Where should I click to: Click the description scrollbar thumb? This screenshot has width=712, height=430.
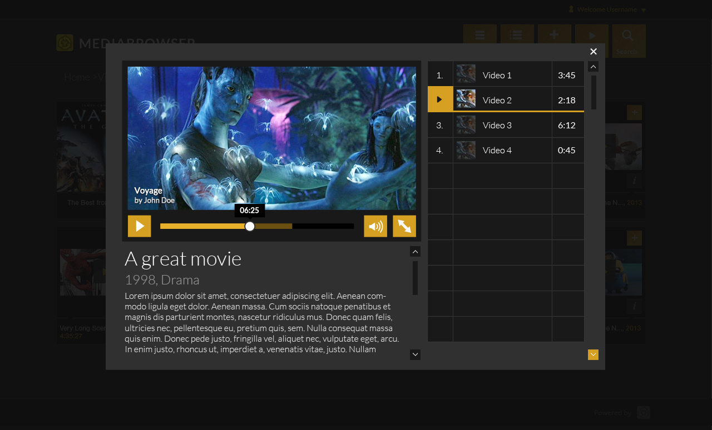tap(415, 278)
